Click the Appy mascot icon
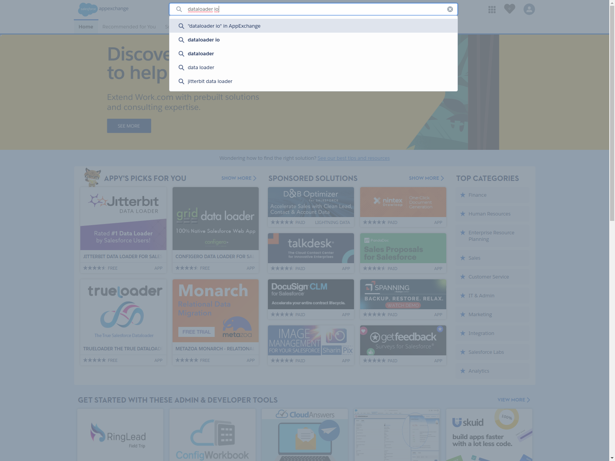 [x=93, y=177]
